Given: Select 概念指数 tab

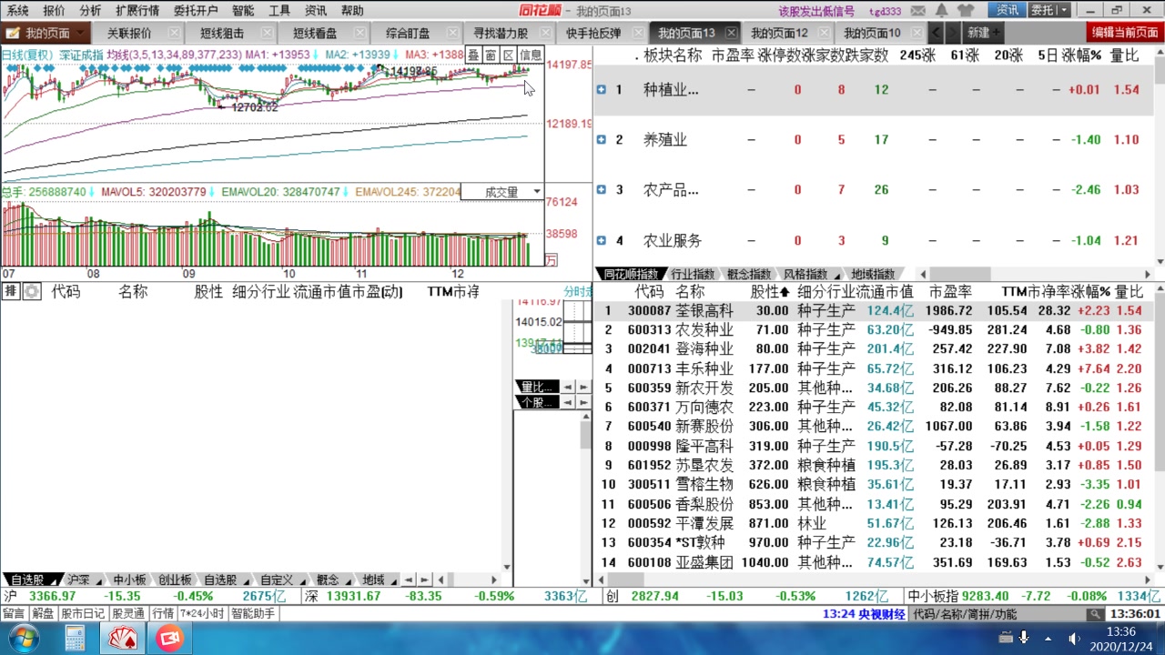Looking at the screenshot, I should click(x=748, y=274).
